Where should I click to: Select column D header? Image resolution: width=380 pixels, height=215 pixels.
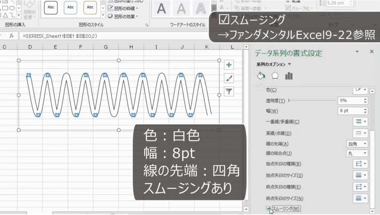(30, 47)
